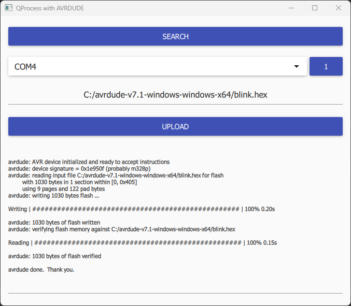
Task: Minimize the QProcess with AVRDUDE window
Action: 291,8
